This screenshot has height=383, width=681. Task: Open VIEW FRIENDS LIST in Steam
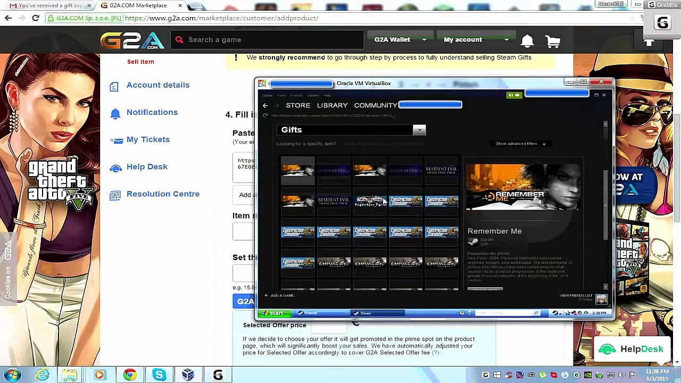coord(576,296)
